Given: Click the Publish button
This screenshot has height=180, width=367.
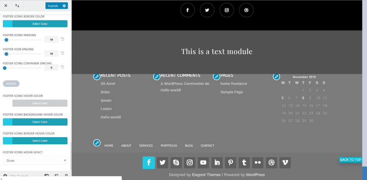Looking at the screenshot, I should coord(53,6).
